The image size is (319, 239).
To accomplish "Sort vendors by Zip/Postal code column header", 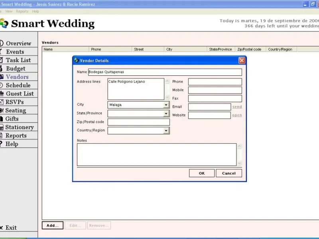I will [x=250, y=49].
